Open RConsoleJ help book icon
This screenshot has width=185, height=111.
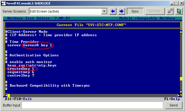point(179,11)
